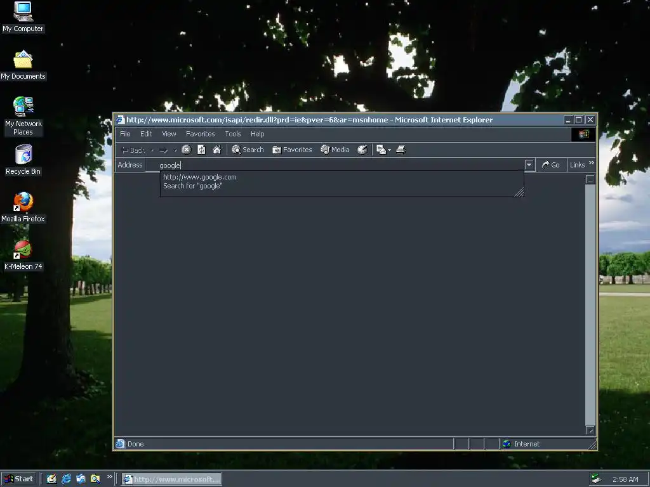The image size is (650, 487).
Task: Click the History clock icon
Action: coord(362,150)
